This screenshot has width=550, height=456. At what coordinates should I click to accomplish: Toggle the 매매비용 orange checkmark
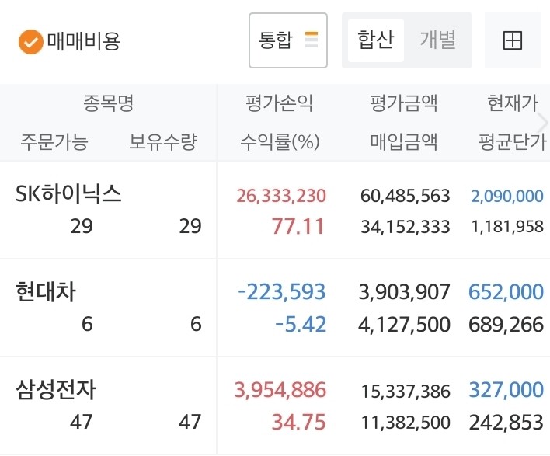31,42
